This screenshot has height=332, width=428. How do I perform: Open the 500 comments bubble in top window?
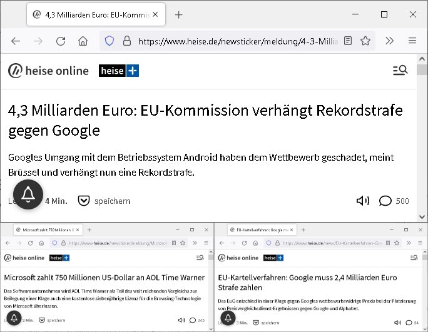pos(385,201)
